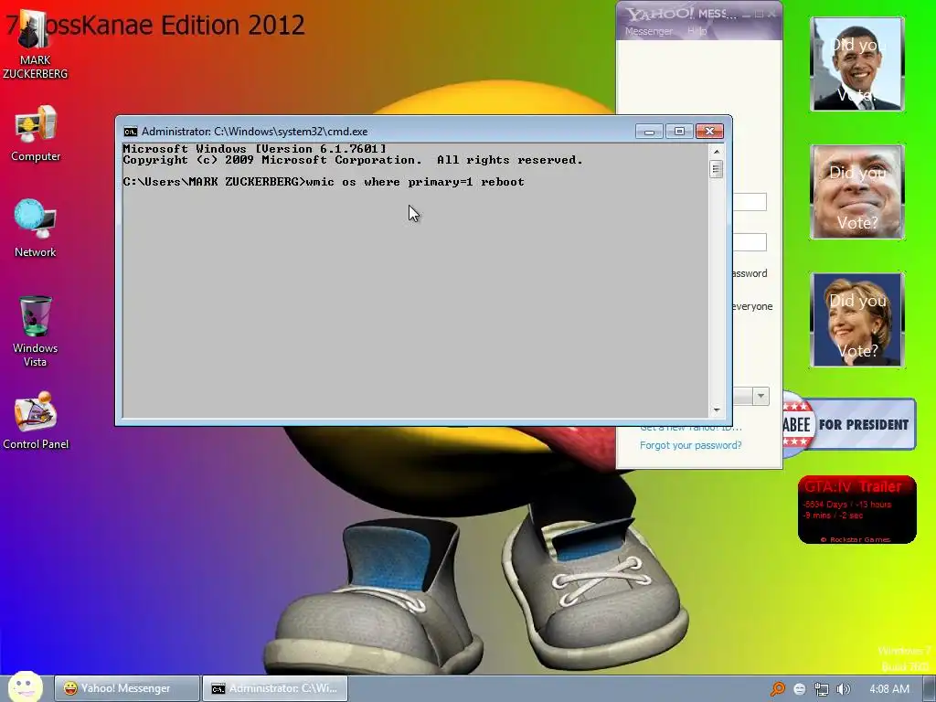Image resolution: width=936 pixels, height=702 pixels.
Task: Click the cmd.exe title bar icon
Action: point(130,132)
